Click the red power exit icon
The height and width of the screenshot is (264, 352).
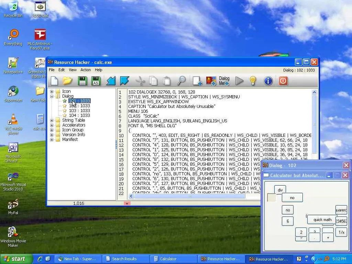point(283,81)
